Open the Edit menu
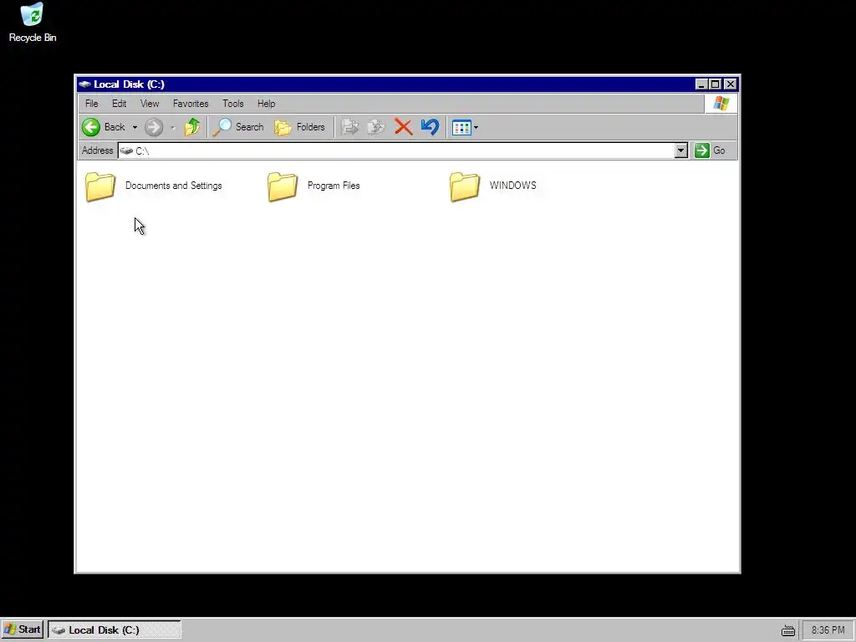Image resolution: width=856 pixels, height=642 pixels. 119,103
